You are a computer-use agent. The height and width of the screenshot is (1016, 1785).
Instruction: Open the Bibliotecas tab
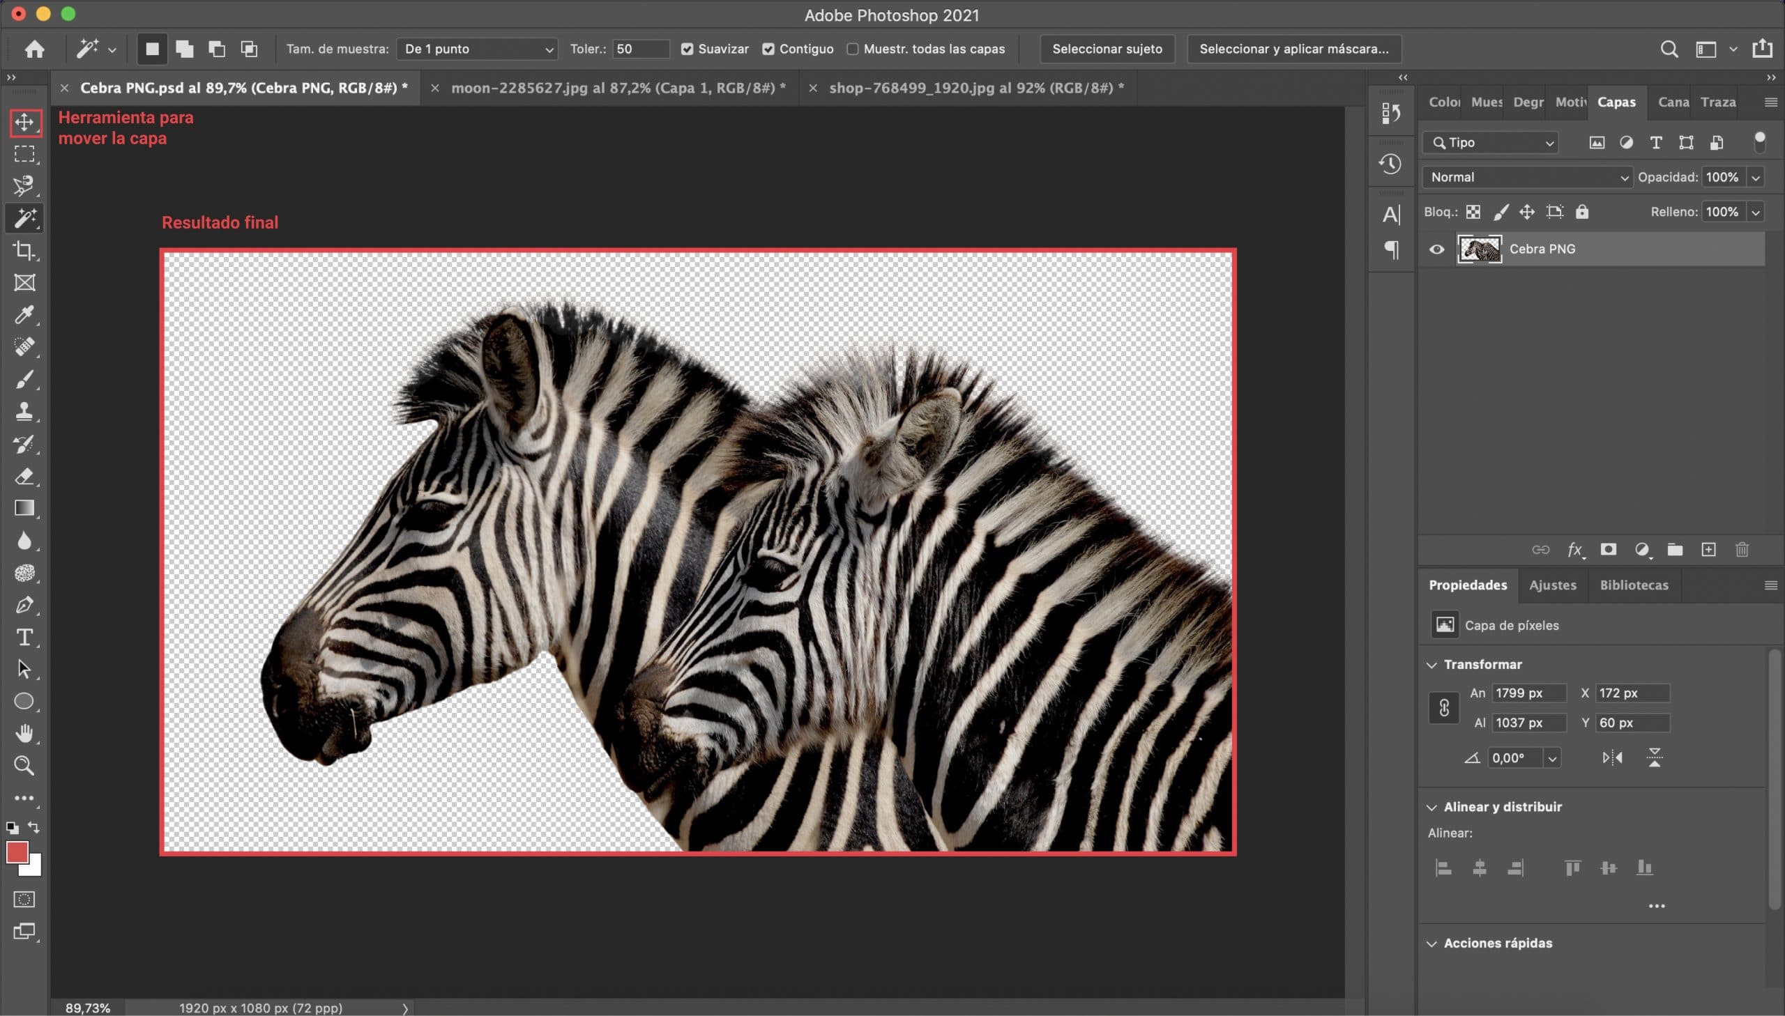click(x=1634, y=585)
